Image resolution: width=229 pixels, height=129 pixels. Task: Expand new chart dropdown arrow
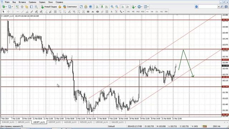click(6, 7)
